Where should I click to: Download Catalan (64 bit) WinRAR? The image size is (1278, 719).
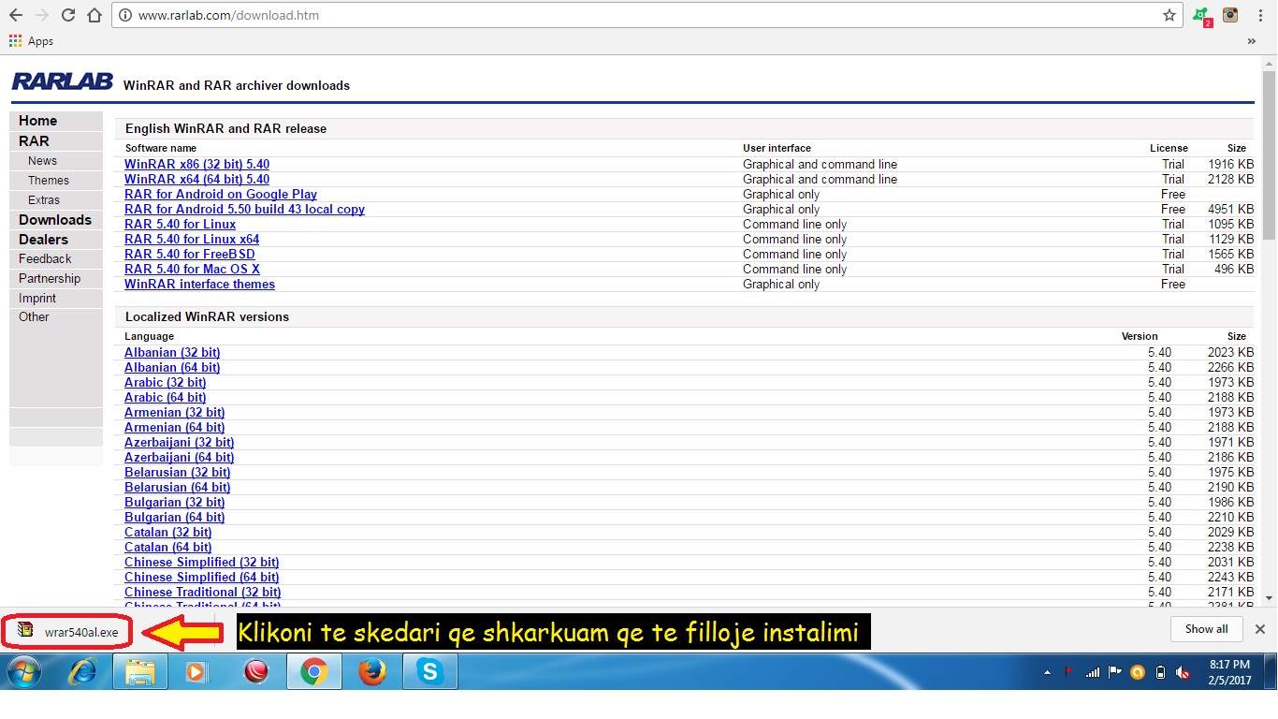pyautogui.click(x=168, y=547)
